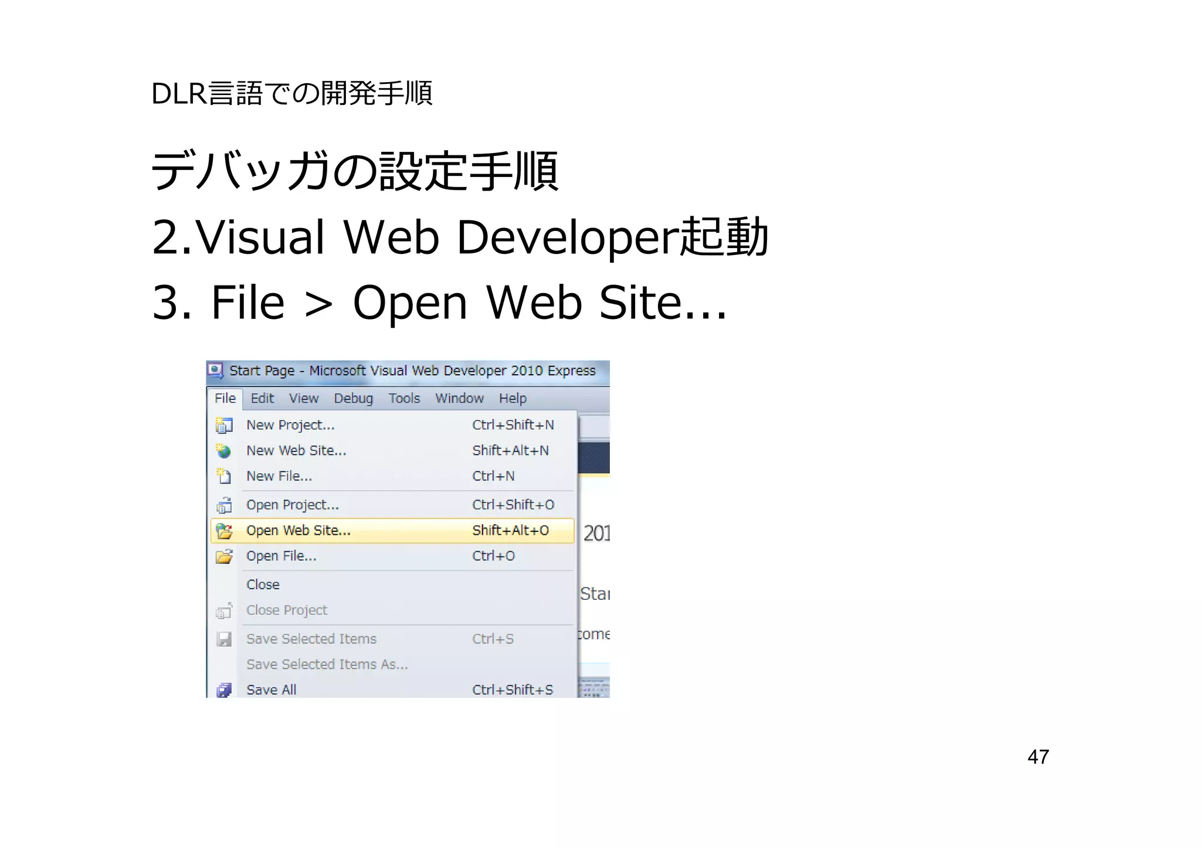
Task: Click the Ctrl+Shift+N shortcut text
Action: (x=513, y=424)
